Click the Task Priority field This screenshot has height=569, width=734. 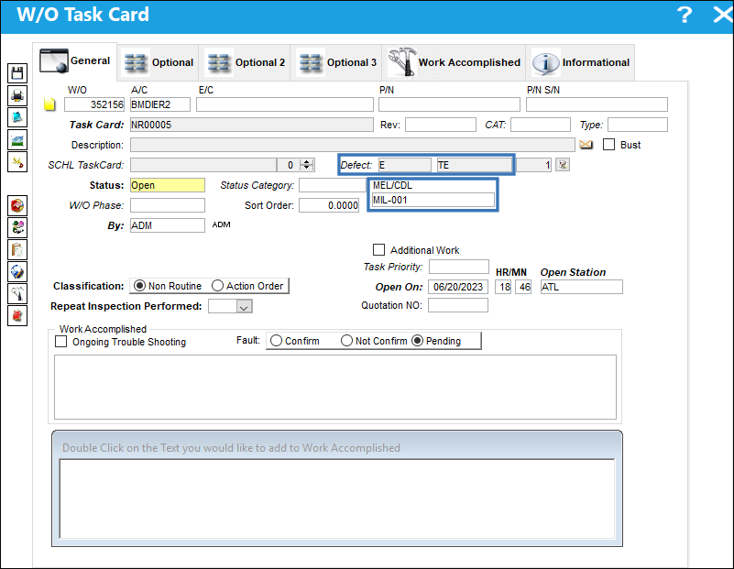[x=459, y=267]
